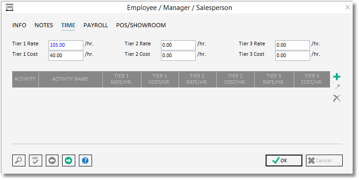Click the Cancel button
Image resolution: width=359 pixels, height=180 pixels.
point(324,161)
